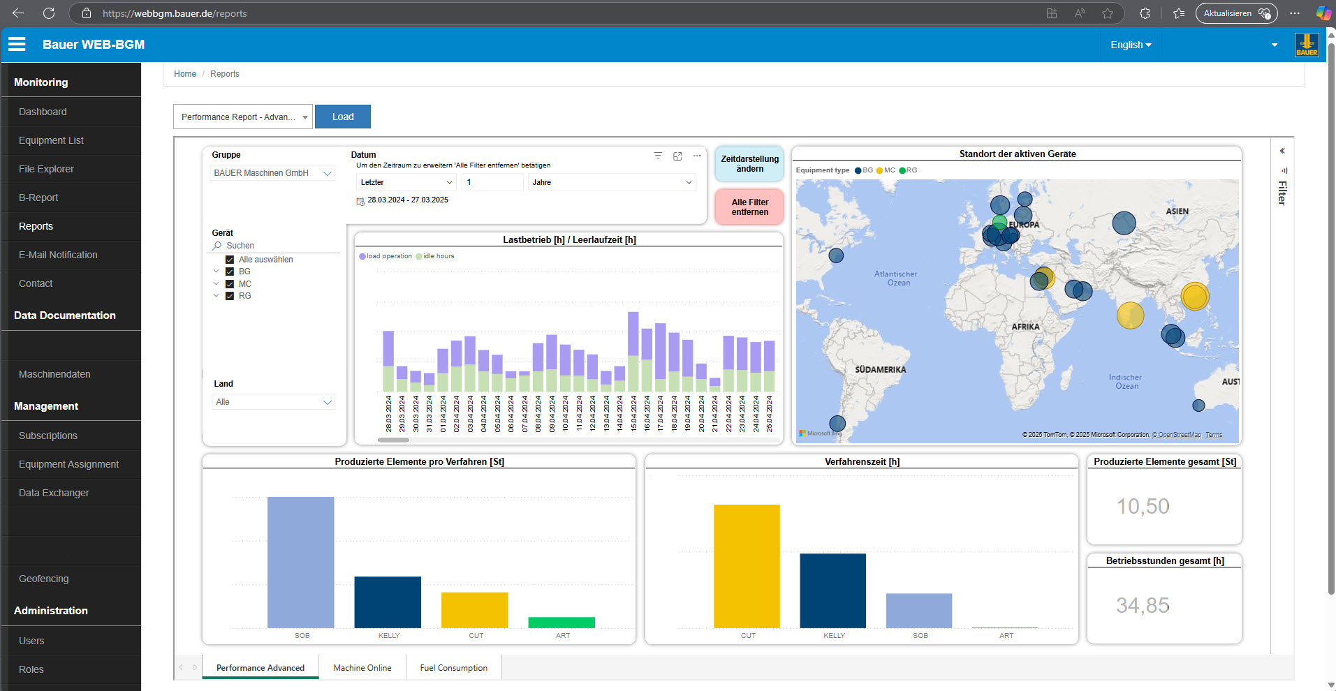Open the favorites list icon
Image resolution: width=1336 pixels, height=691 pixels.
coord(1179,13)
